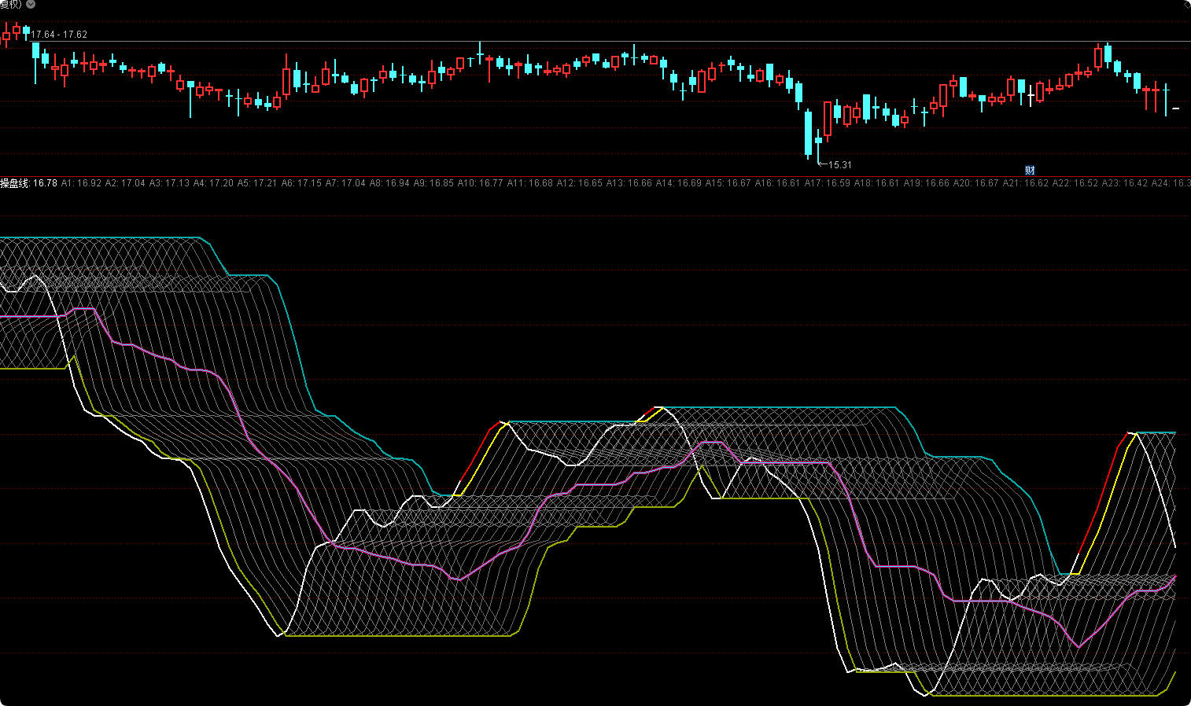The image size is (1191, 706).
Task: Click the A17: 16.59 indicator value
Action: pyautogui.click(x=827, y=183)
